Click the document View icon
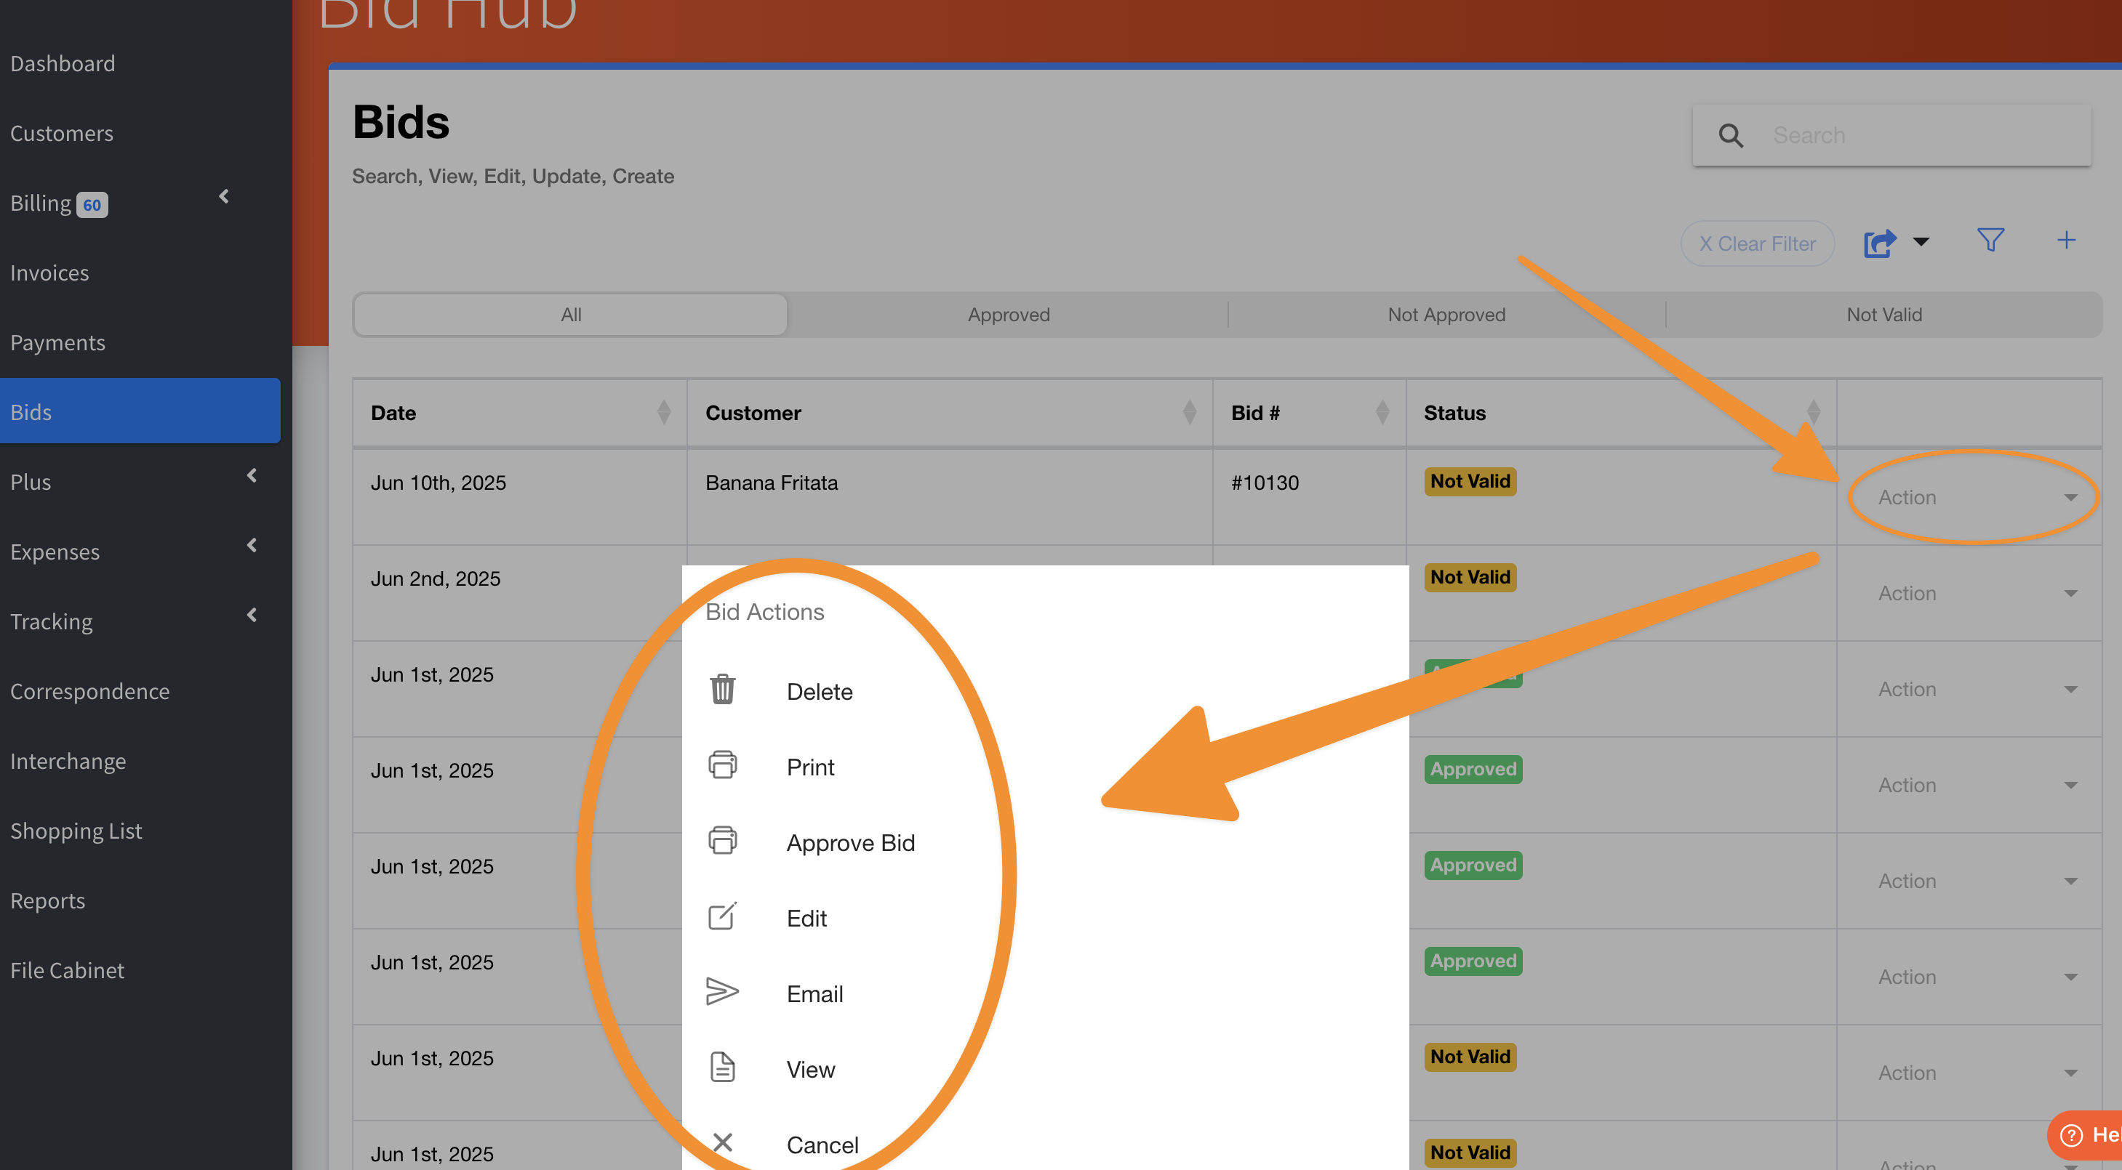Image resolution: width=2122 pixels, height=1170 pixels. point(722,1068)
